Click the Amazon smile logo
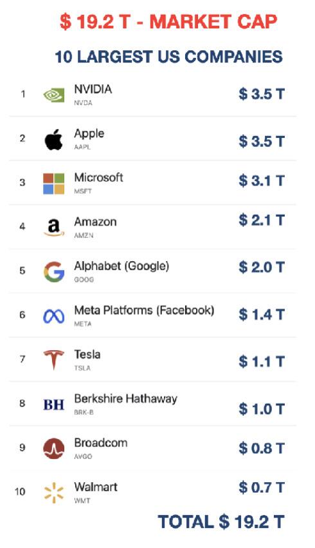 pyautogui.click(x=53, y=228)
